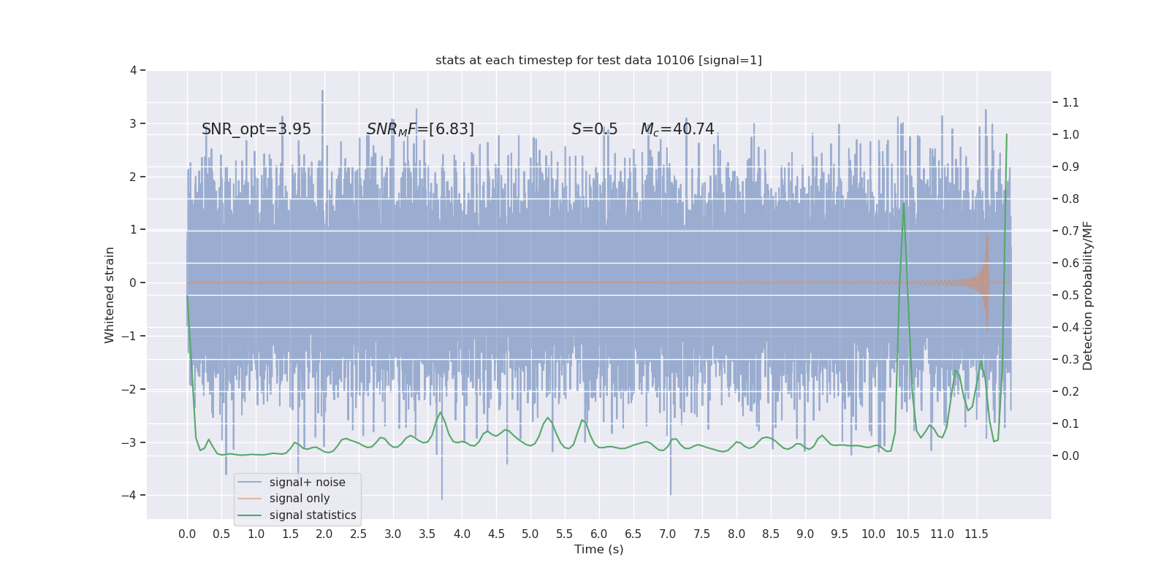The image size is (1169, 584).
Task: Select Detection probability axis tick label 0.7
Action: coord(1070,231)
